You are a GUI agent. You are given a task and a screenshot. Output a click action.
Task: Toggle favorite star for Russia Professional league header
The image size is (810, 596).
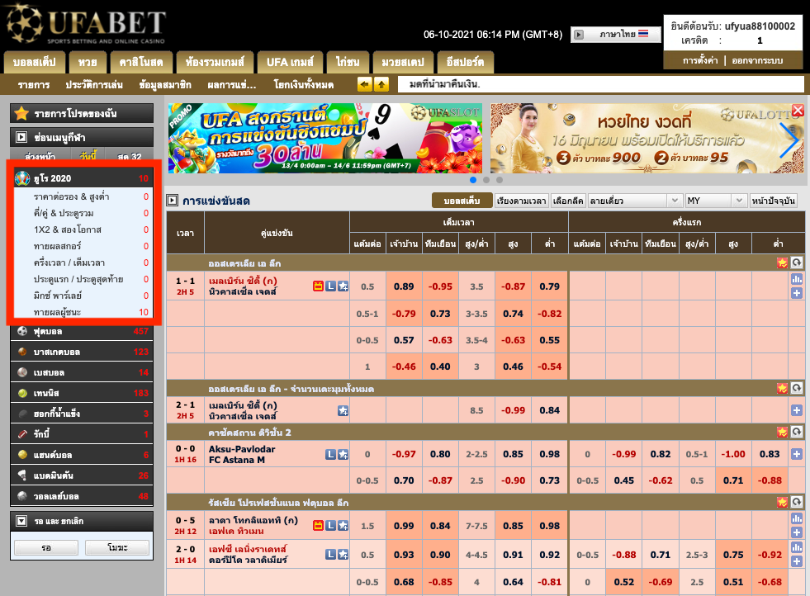click(782, 502)
